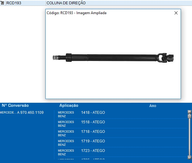Click the Aplicação column header
Image resolution: width=192 pixels, height=163 pixels.
point(69,105)
